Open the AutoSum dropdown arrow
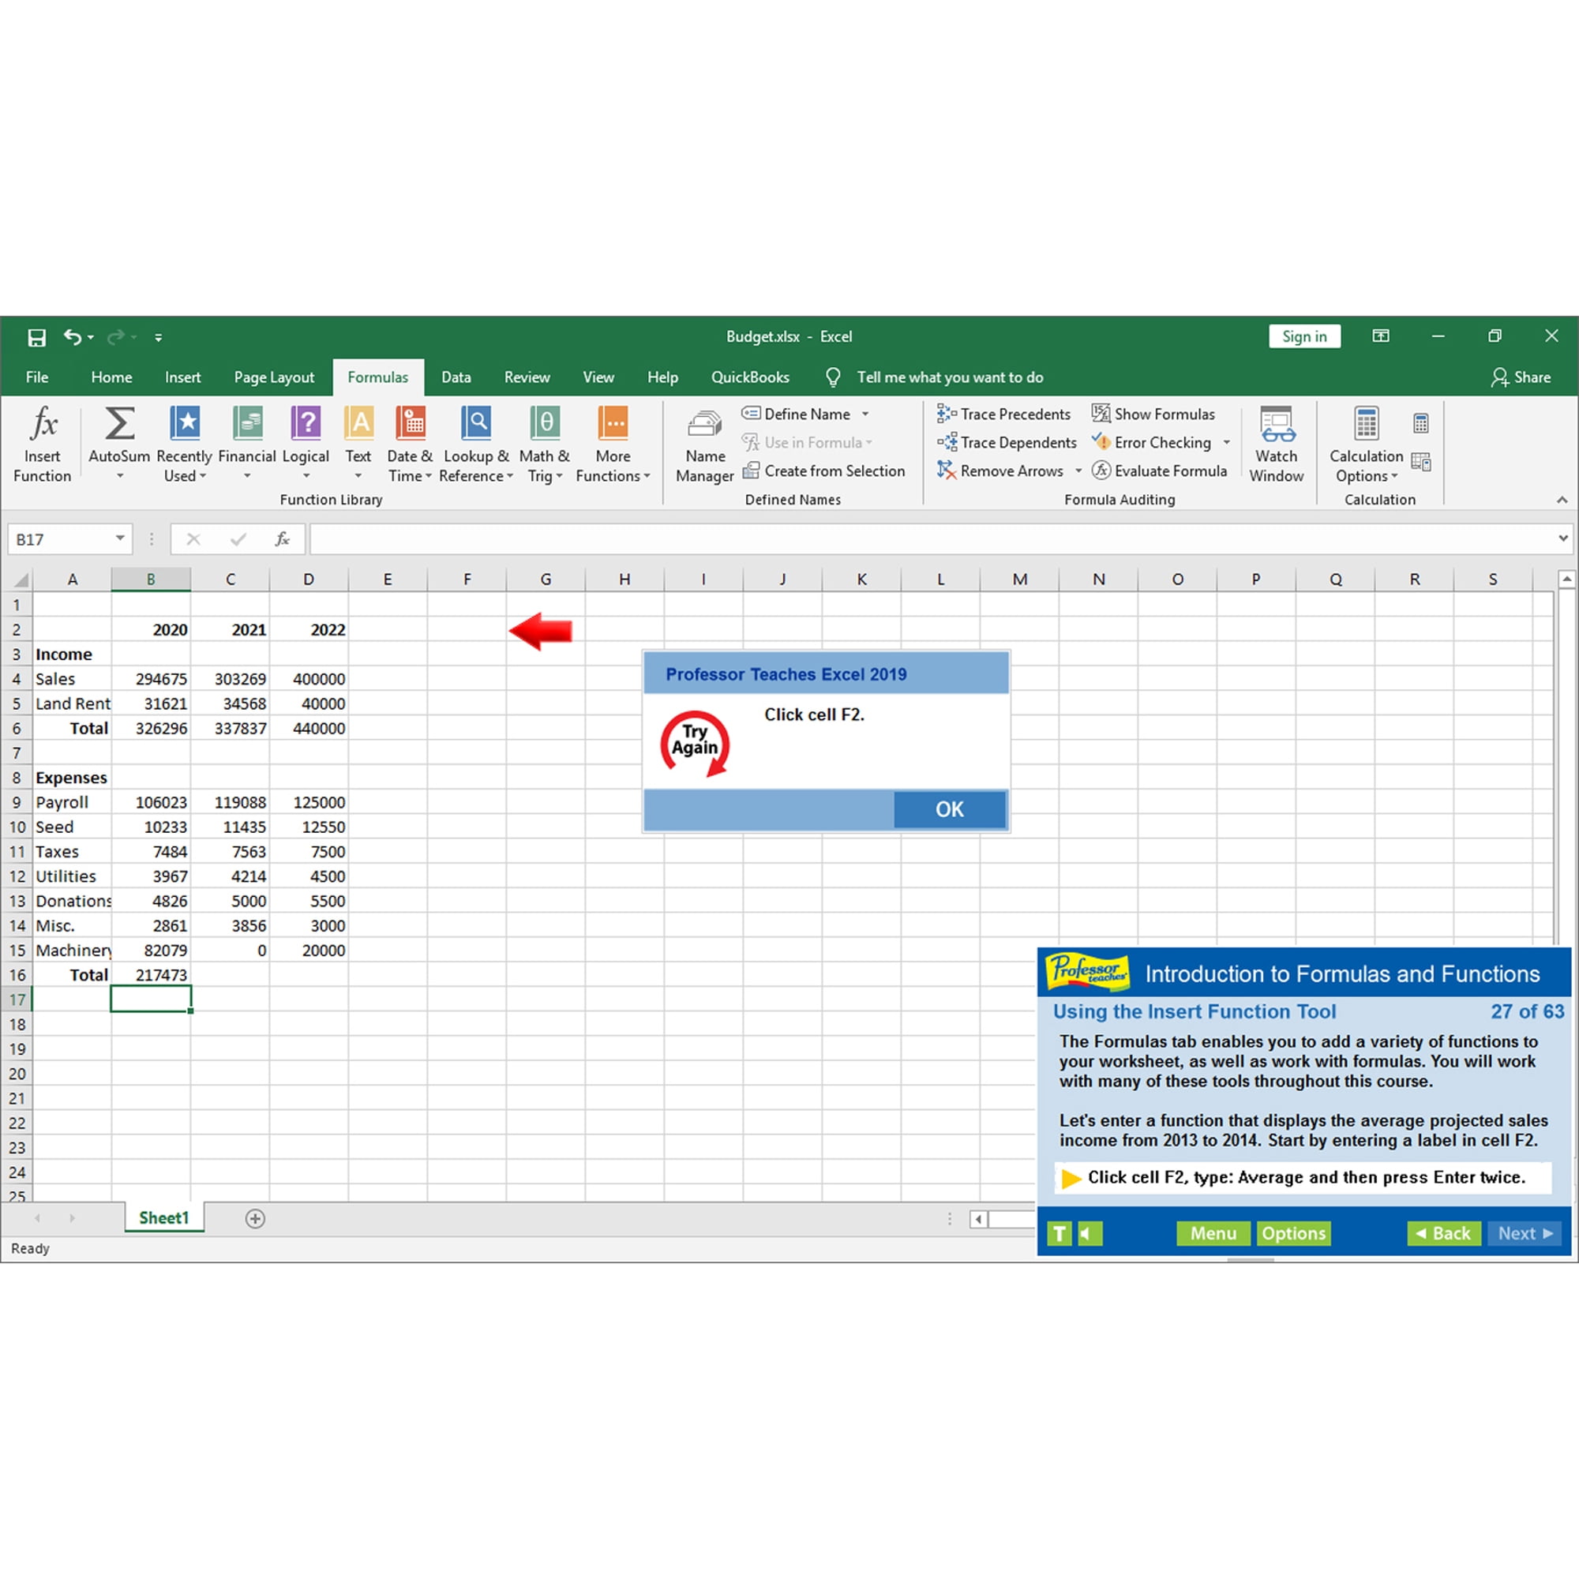 pos(119,475)
